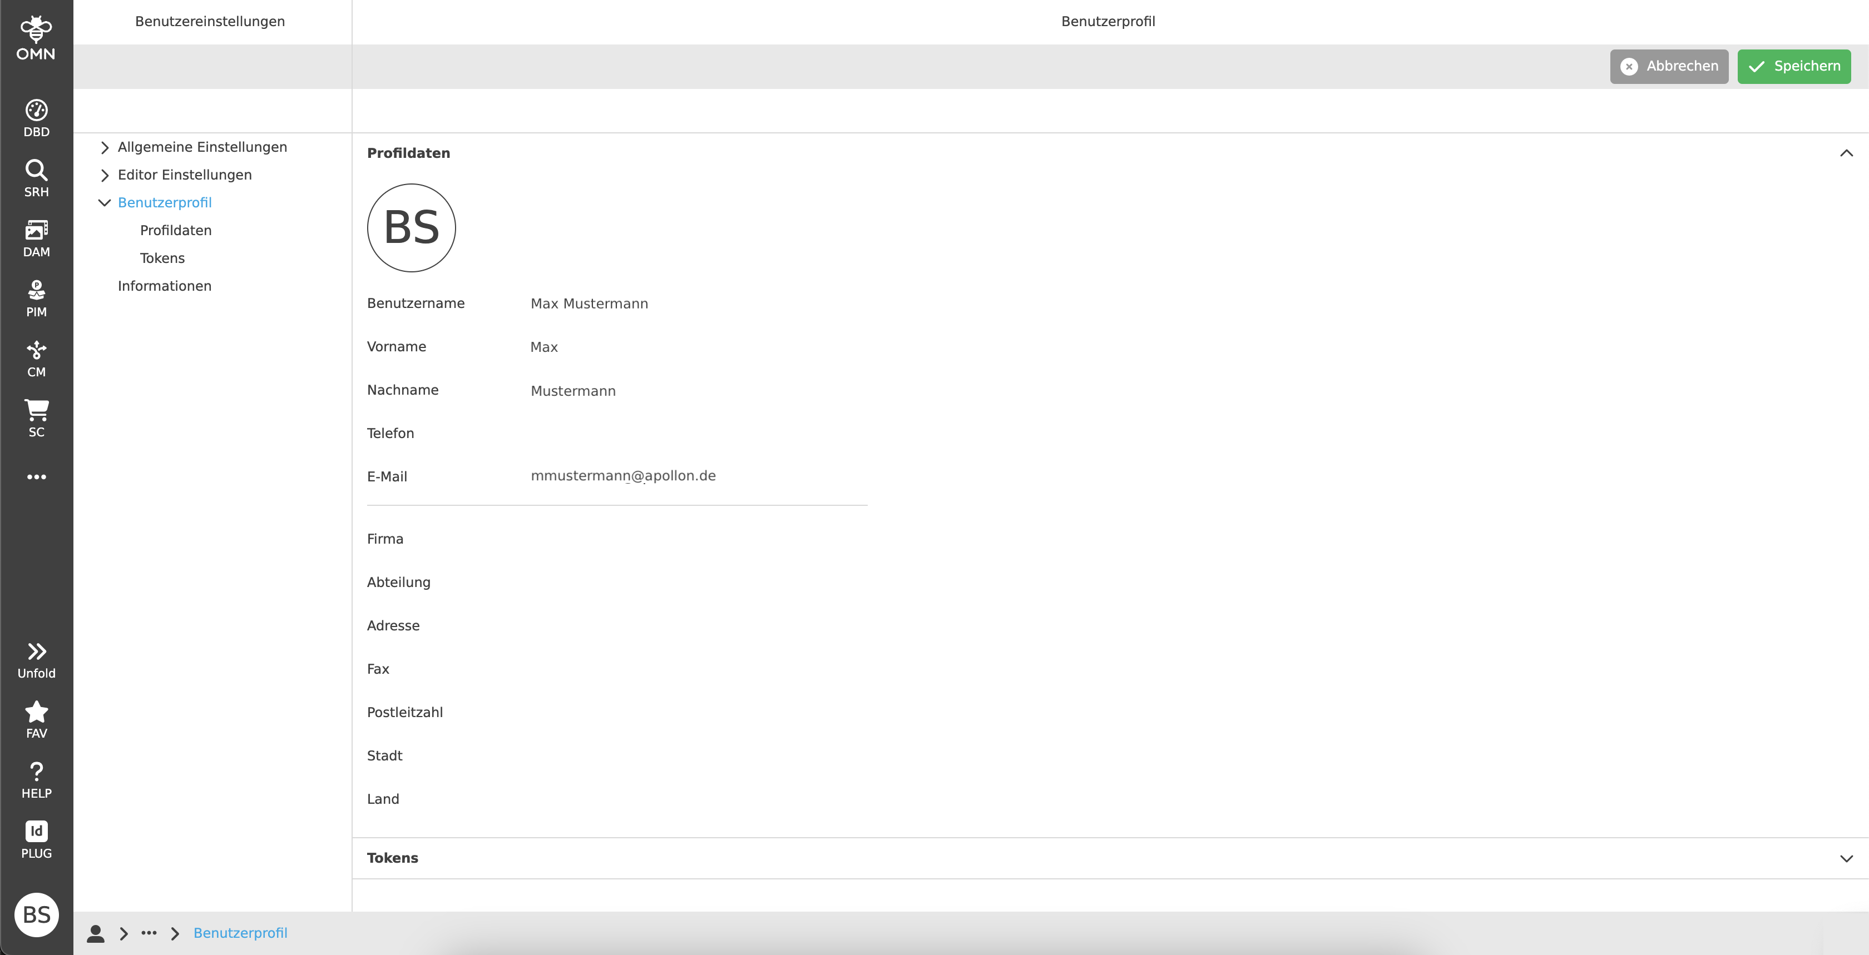The image size is (1869, 955).
Task: Cancel changes via Abbrechen
Action: (1669, 66)
